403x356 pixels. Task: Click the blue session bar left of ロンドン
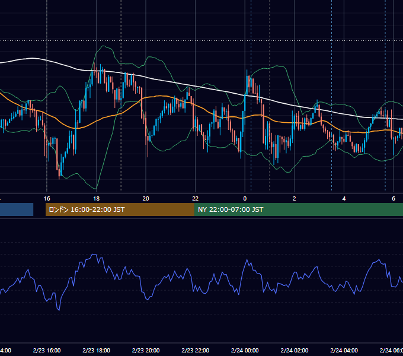coord(17,209)
